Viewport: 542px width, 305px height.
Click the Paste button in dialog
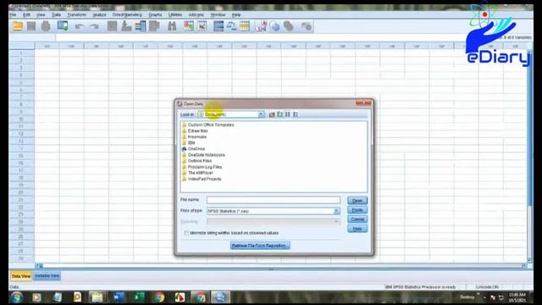(x=357, y=210)
